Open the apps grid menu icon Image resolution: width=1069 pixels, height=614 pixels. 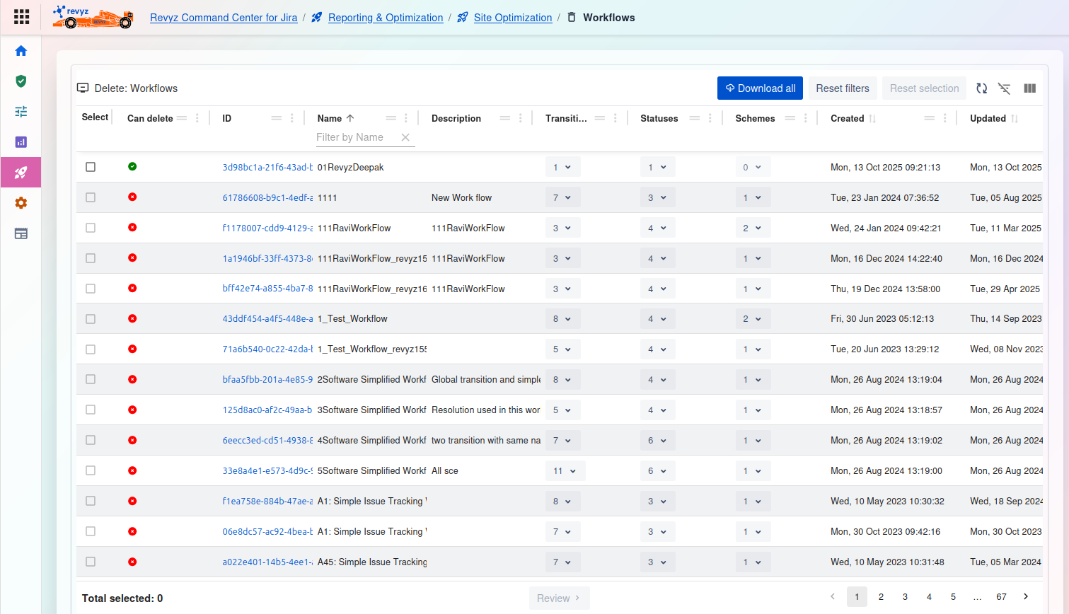(x=21, y=16)
